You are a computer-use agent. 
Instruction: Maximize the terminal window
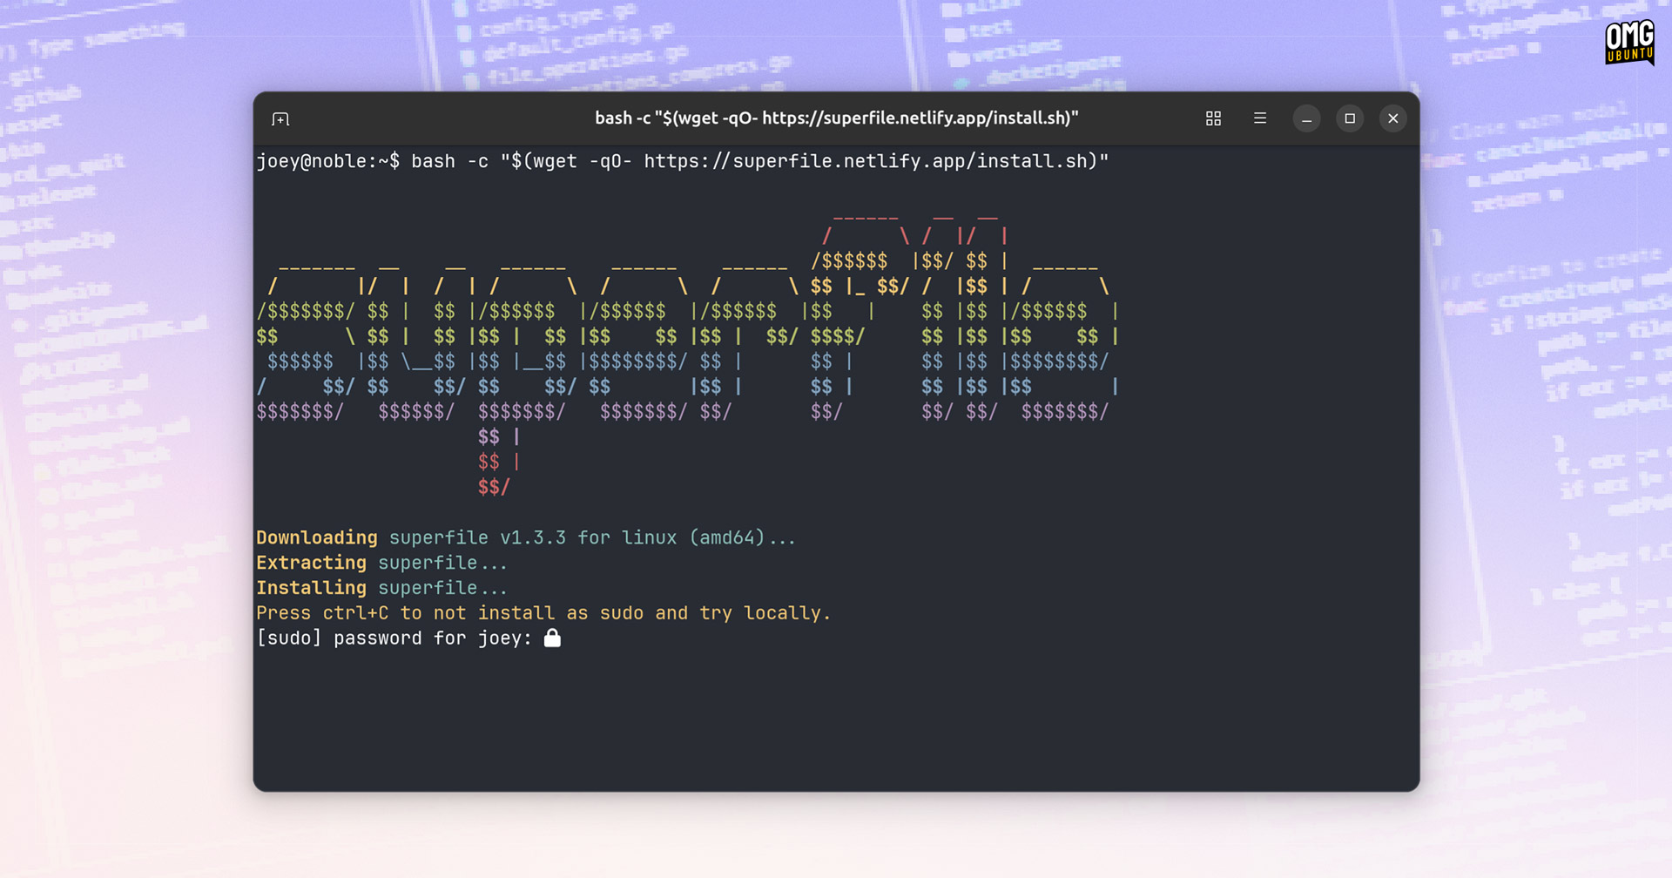click(1350, 118)
